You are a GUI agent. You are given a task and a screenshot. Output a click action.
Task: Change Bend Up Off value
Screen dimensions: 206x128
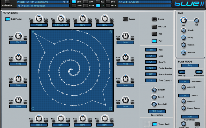point(182,72)
